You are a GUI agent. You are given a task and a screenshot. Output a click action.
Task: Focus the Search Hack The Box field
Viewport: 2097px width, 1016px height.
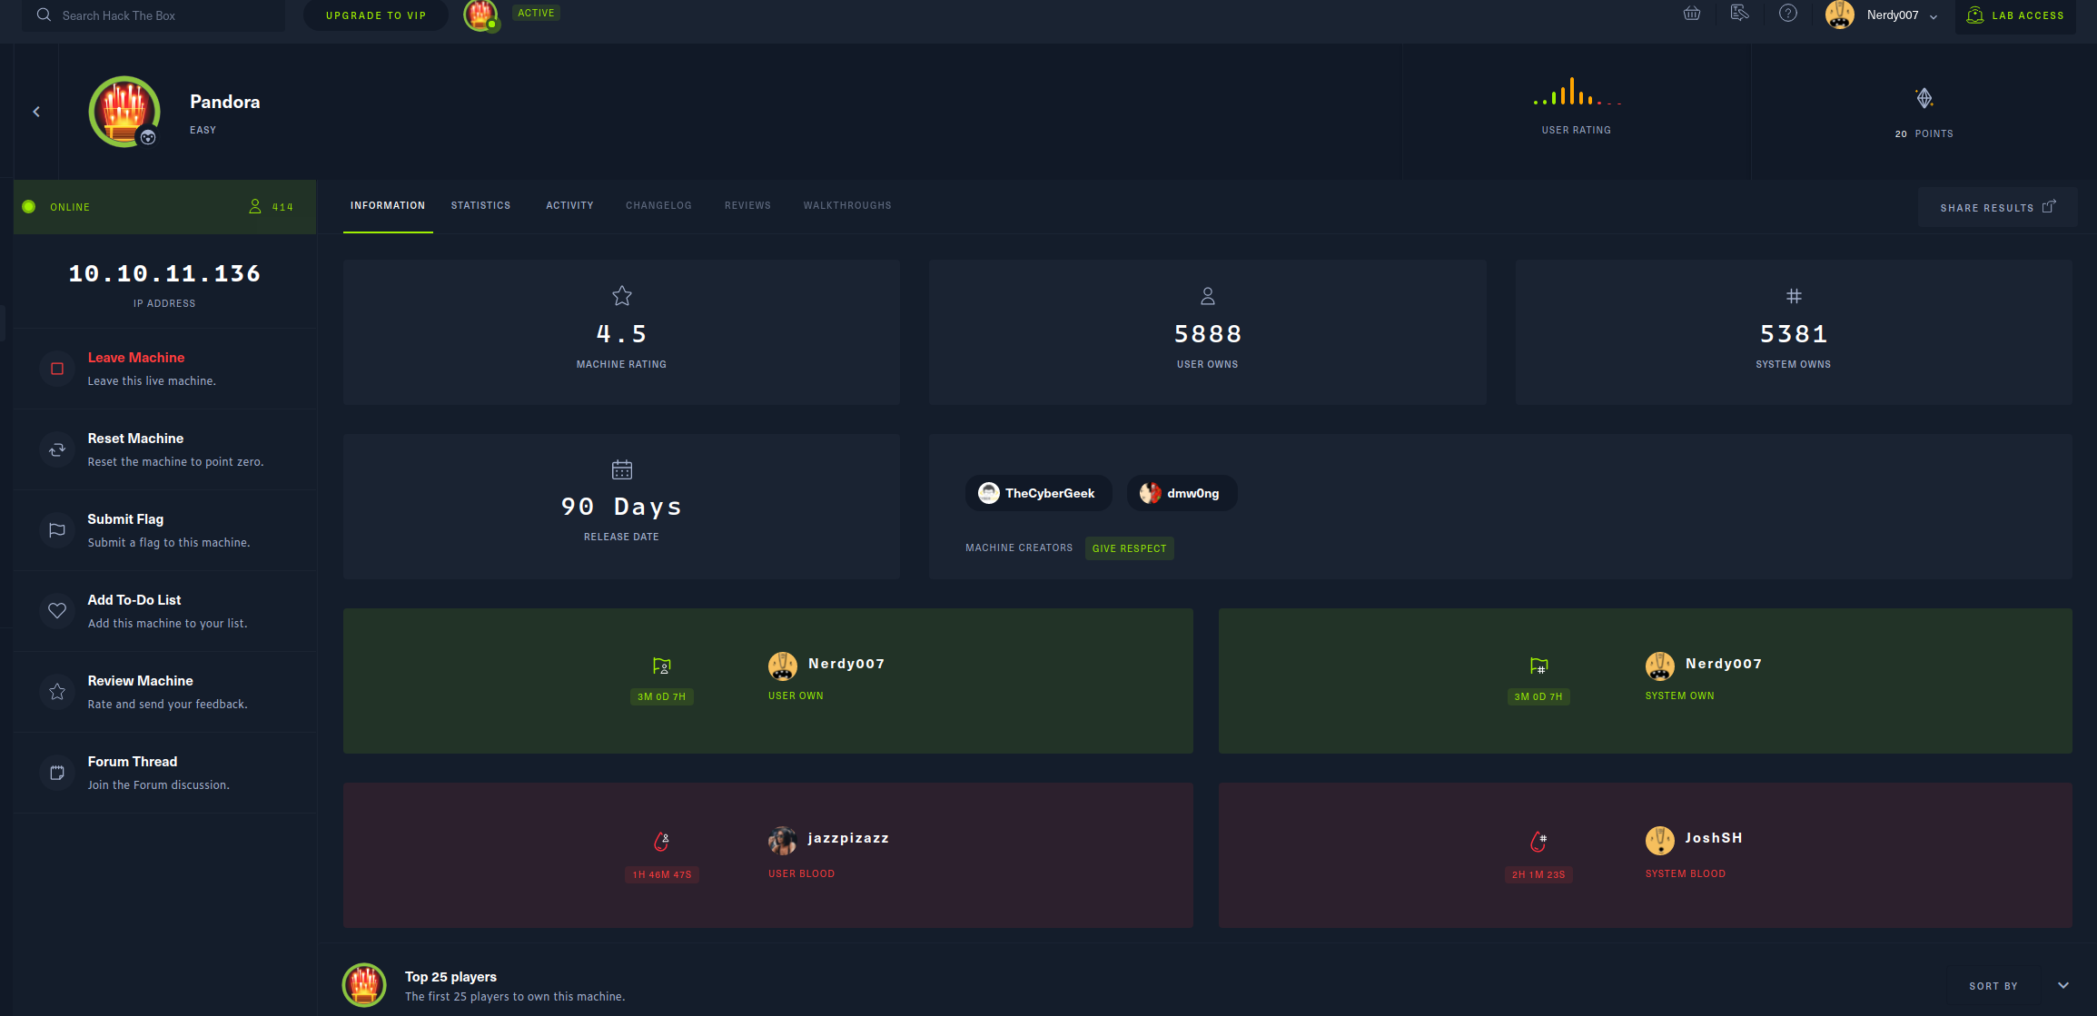pyautogui.click(x=154, y=15)
